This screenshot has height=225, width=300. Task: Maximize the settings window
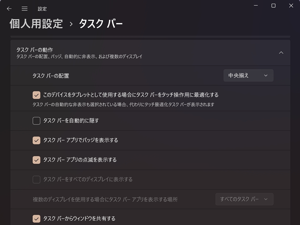tap(273, 5)
